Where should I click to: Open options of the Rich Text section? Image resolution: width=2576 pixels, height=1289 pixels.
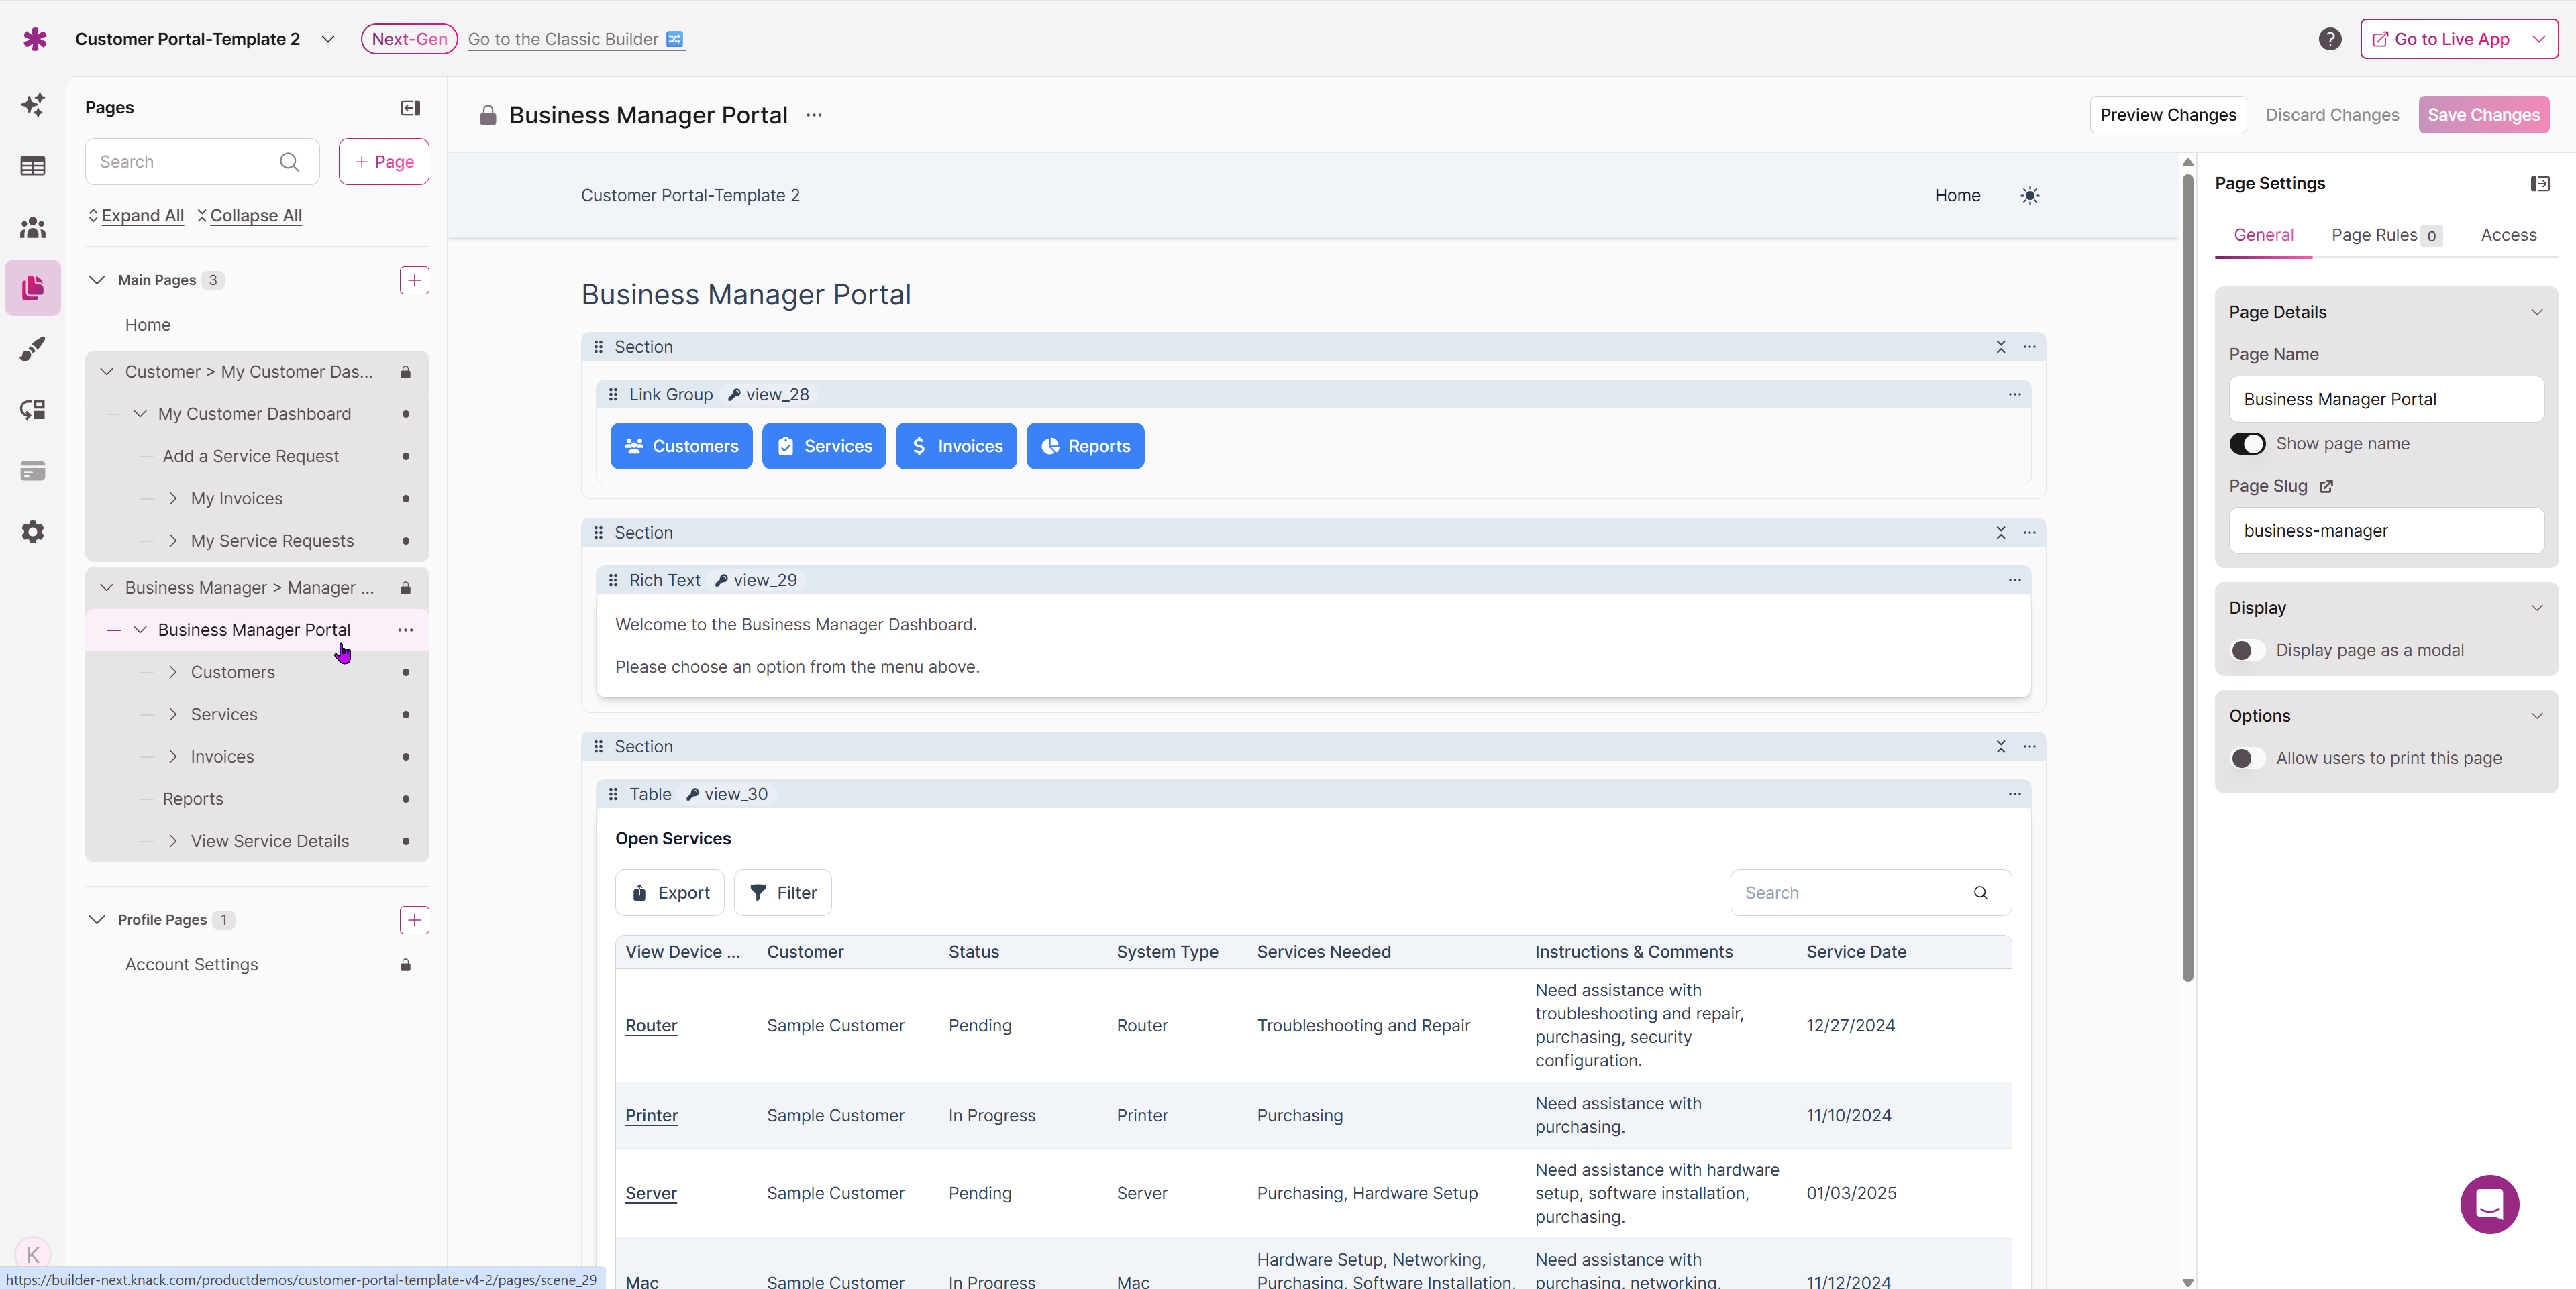(x=2030, y=533)
